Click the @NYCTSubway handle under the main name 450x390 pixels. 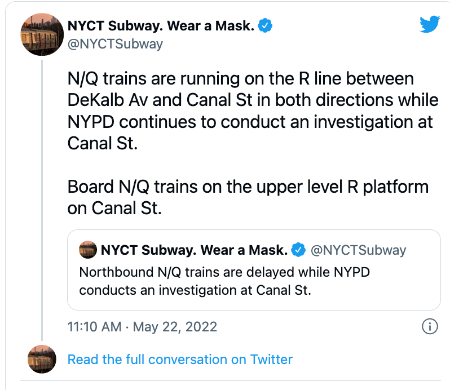coord(115,43)
